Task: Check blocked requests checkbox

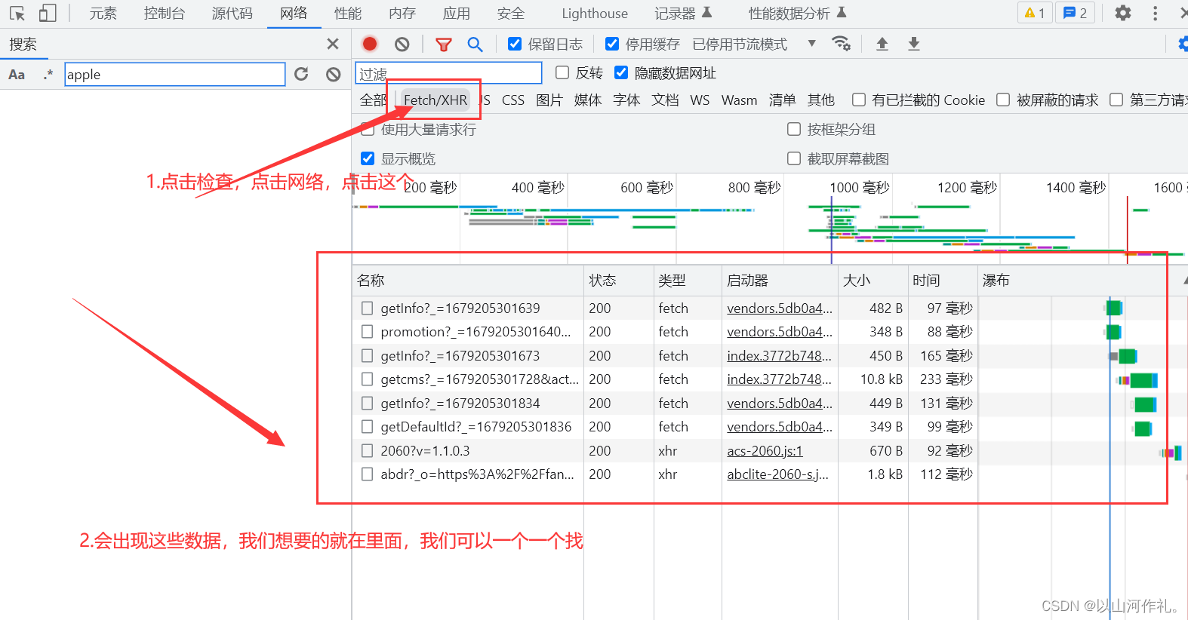Action: point(1003,100)
